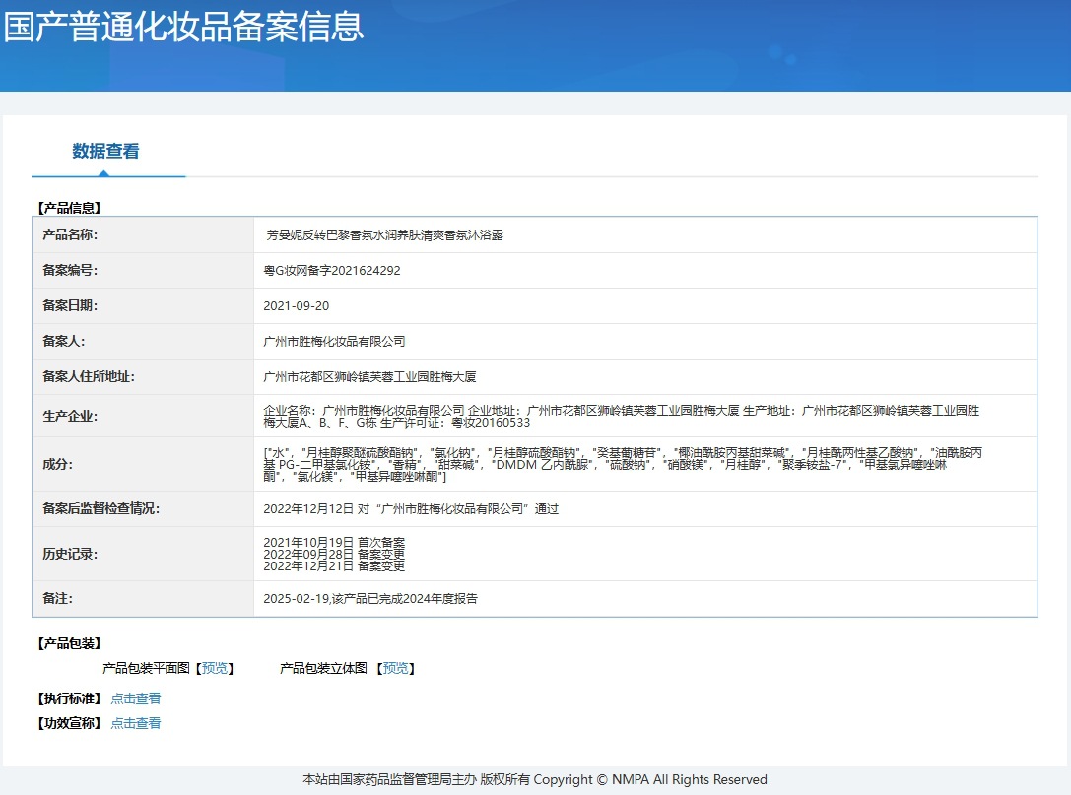Click the 备案后监督检查情况 row label
The height and width of the screenshot is (795, 1071).
101,509
